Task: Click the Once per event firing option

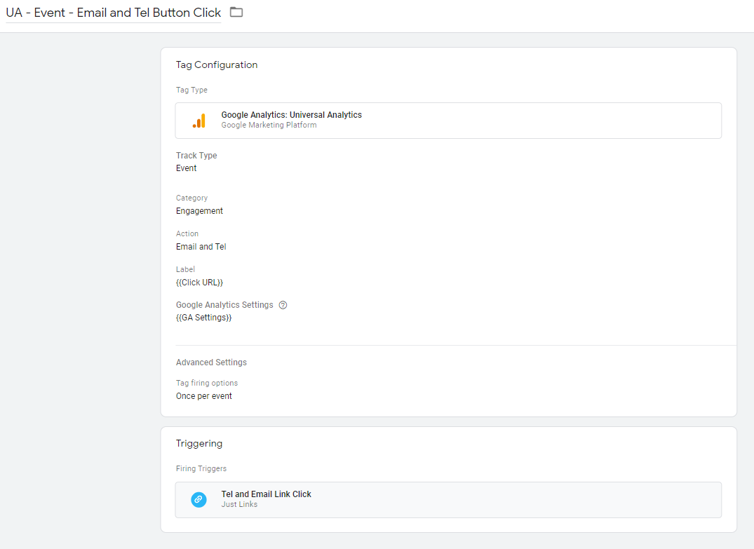Action: 203,396
